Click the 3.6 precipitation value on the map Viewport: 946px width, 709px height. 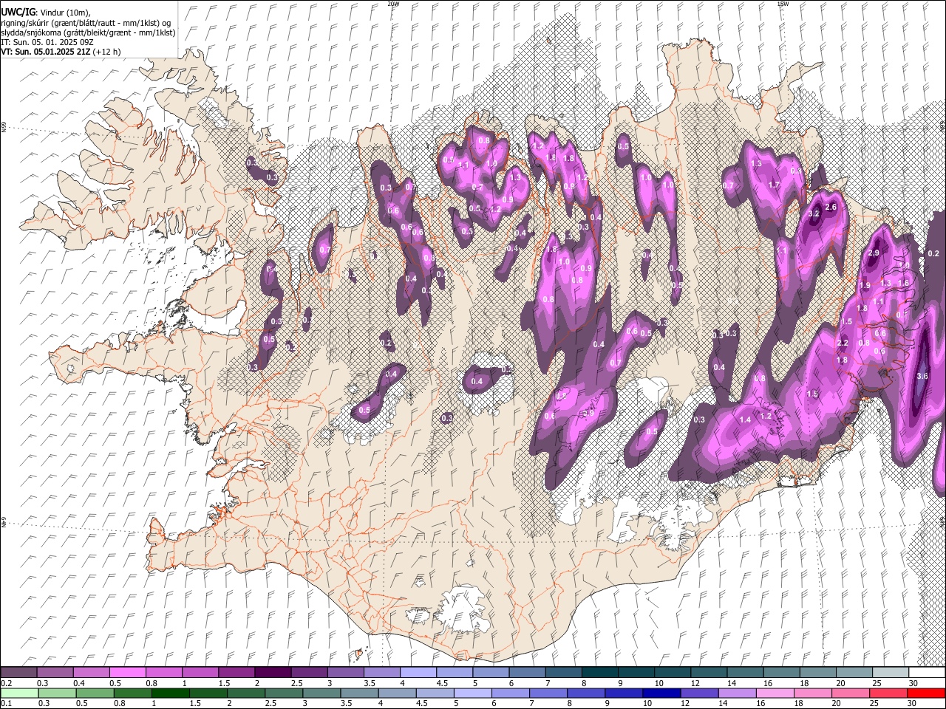tap(922, 376)
